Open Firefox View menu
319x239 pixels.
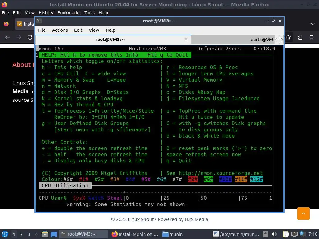click(30, 13)
